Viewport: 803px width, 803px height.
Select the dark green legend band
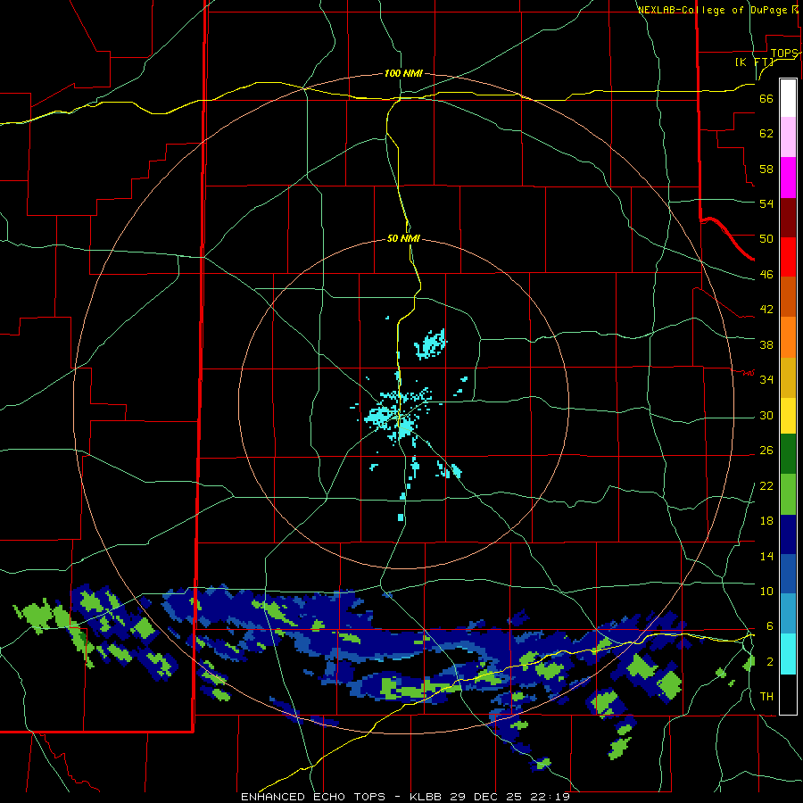(788, 454)
